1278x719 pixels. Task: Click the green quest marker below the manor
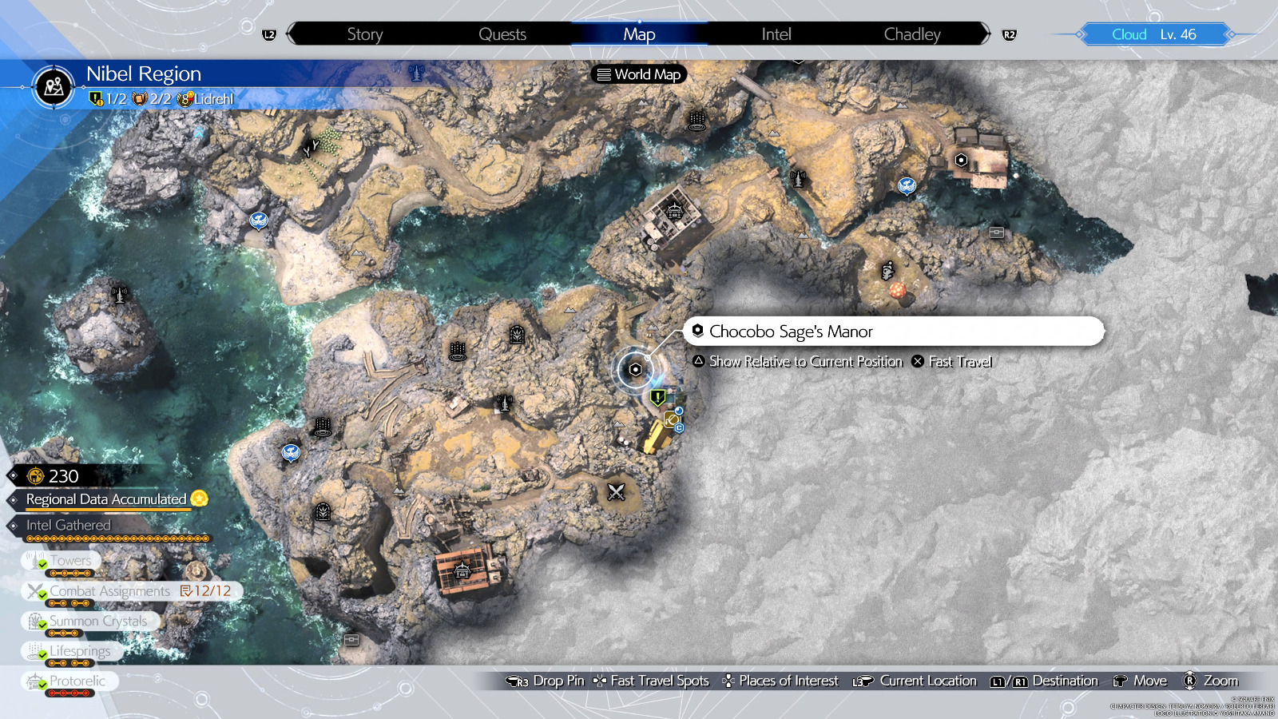[657, 397]
